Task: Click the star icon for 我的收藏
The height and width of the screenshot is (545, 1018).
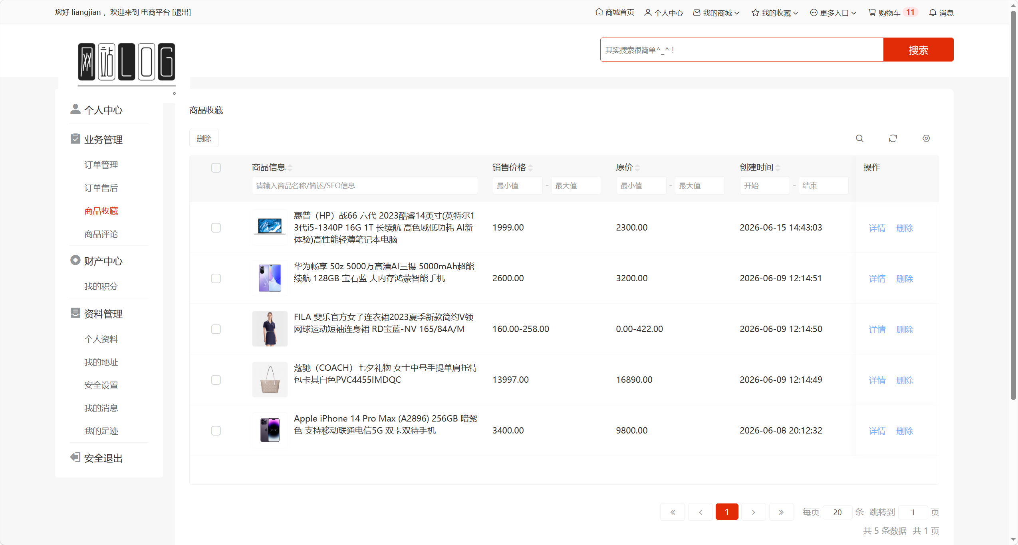Action: point(755,12)
